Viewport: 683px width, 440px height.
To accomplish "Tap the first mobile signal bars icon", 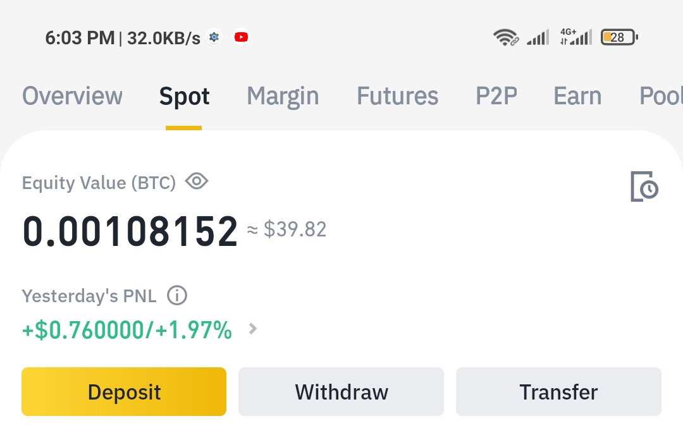I will coord(538,37).
